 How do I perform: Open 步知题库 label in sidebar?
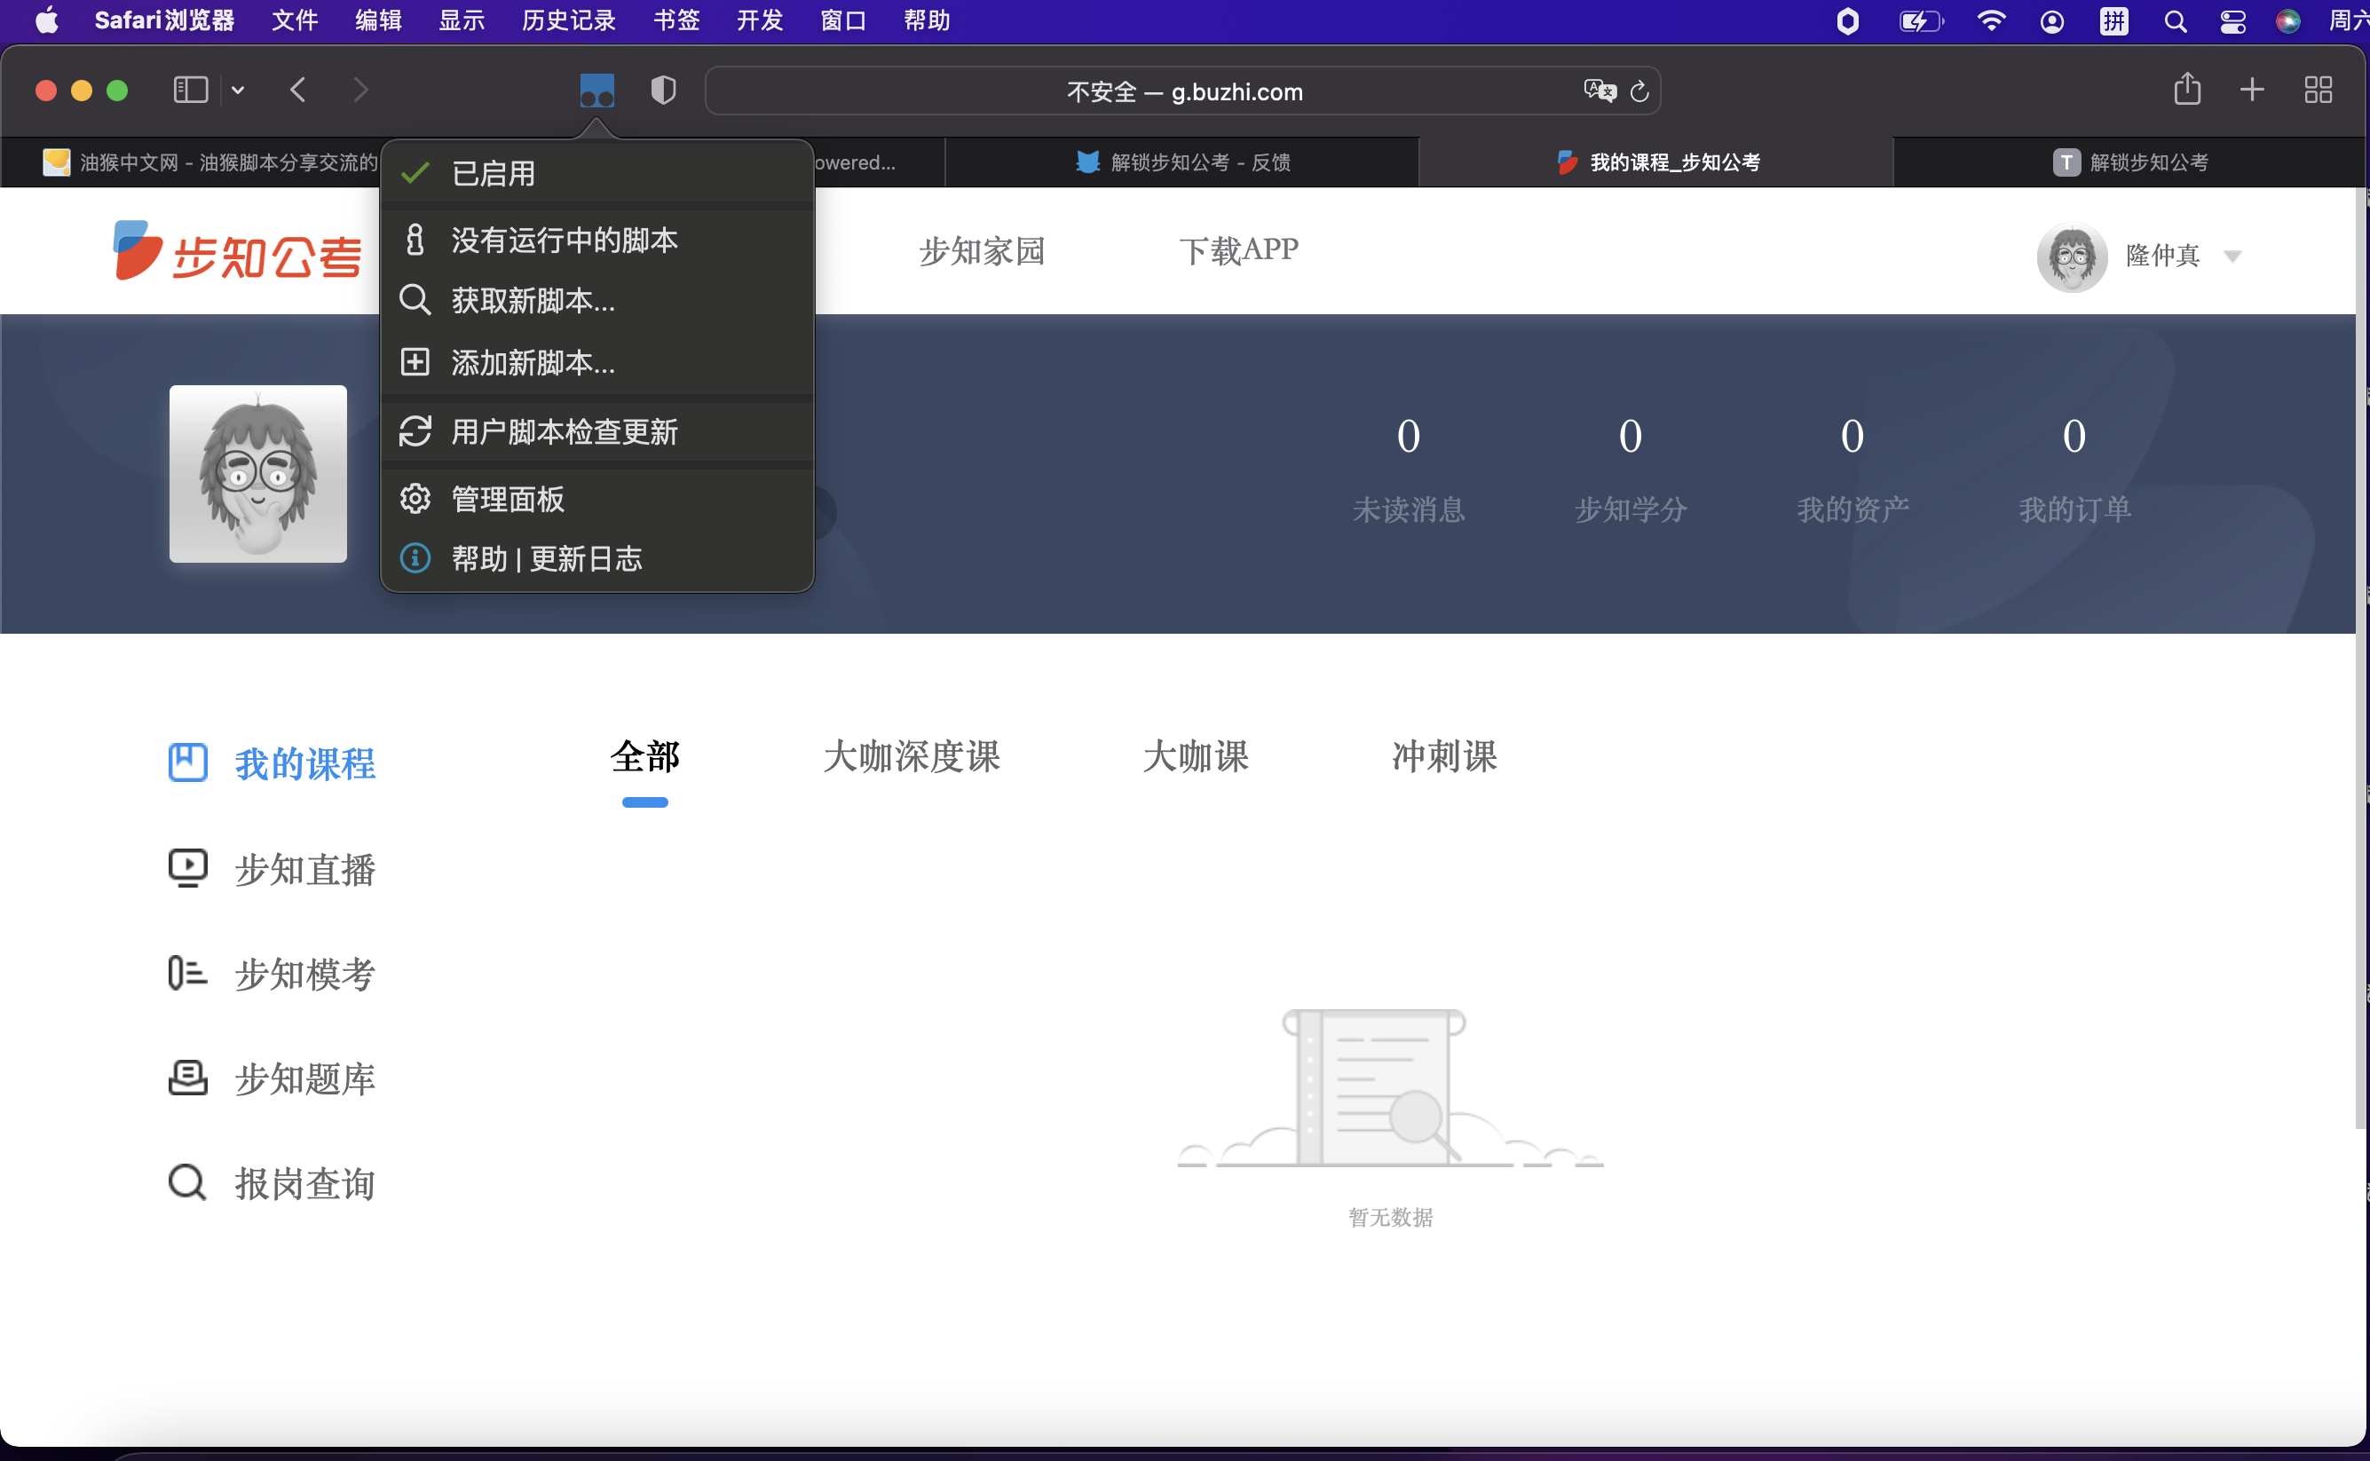tap(305, 1078)
